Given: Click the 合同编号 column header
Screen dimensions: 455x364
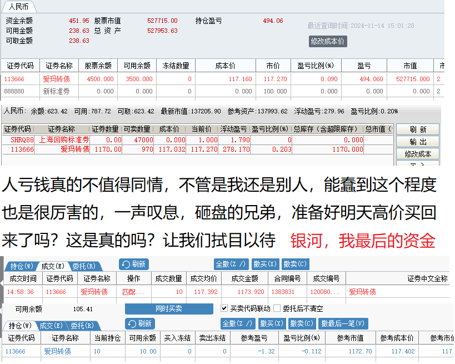Looking at the screenshot, I should 286,278.
